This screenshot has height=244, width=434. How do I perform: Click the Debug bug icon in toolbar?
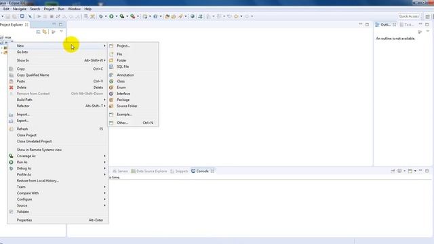click(101, 16)
